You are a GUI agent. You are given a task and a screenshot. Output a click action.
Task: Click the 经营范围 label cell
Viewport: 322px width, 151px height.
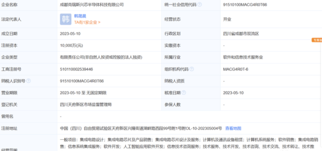pyautogui.click(x=29, y=143)
